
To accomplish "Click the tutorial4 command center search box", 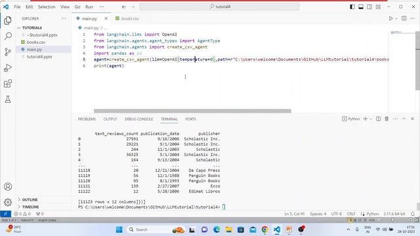I will coord(220,7).
